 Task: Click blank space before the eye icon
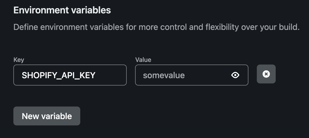(208, 75)
